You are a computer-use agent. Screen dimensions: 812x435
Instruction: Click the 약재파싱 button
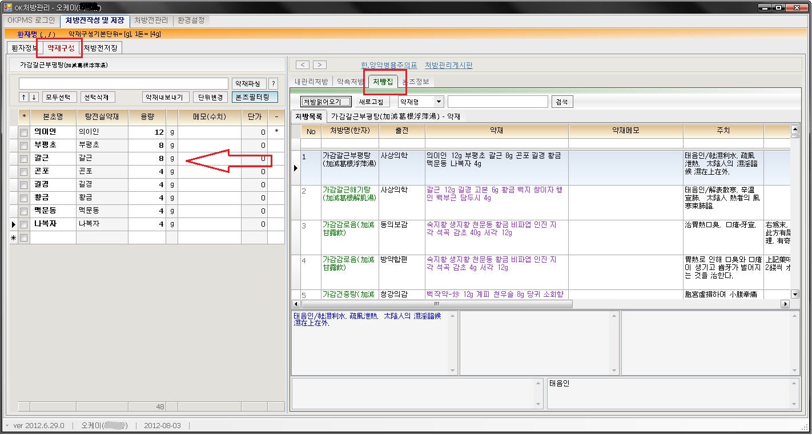click(x=249, y=83)
